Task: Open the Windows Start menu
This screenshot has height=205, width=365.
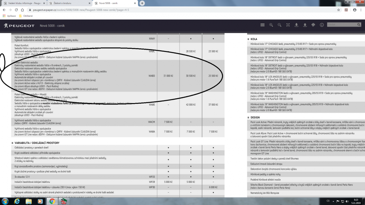Action: 5,201
